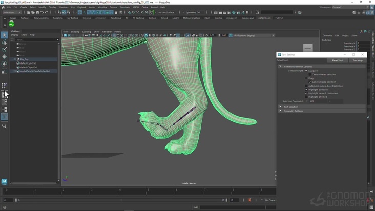Activate the Lasso select tool

[x=4, y=43]
